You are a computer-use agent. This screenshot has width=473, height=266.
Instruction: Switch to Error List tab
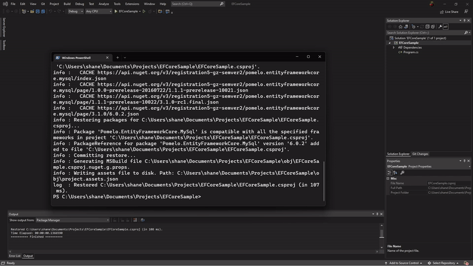pos(14,256)
